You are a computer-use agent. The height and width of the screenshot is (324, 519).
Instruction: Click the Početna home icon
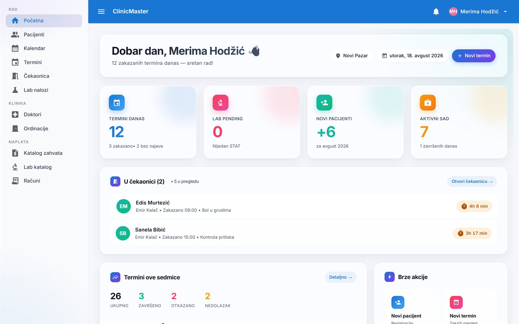click(15, 21)
